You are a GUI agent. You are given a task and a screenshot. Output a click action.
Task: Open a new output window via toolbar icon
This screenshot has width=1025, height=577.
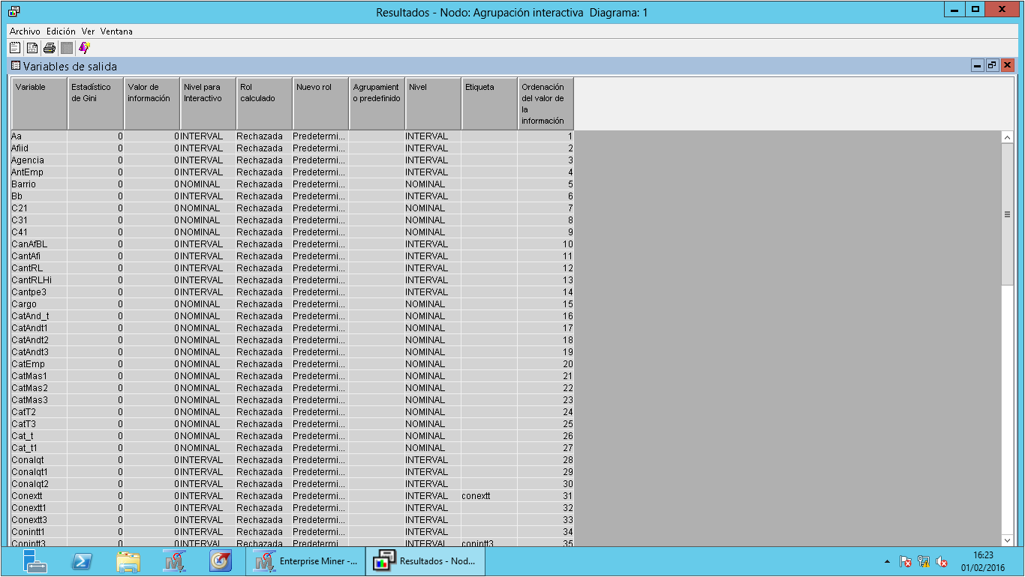14,47
